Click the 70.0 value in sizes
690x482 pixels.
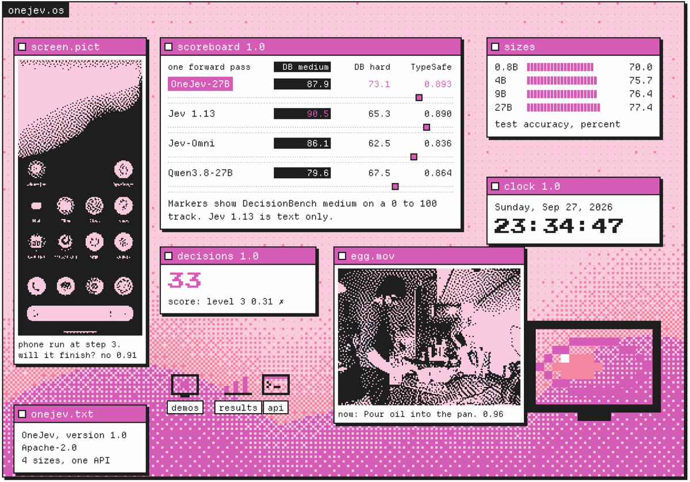click(x=641, y=67)
